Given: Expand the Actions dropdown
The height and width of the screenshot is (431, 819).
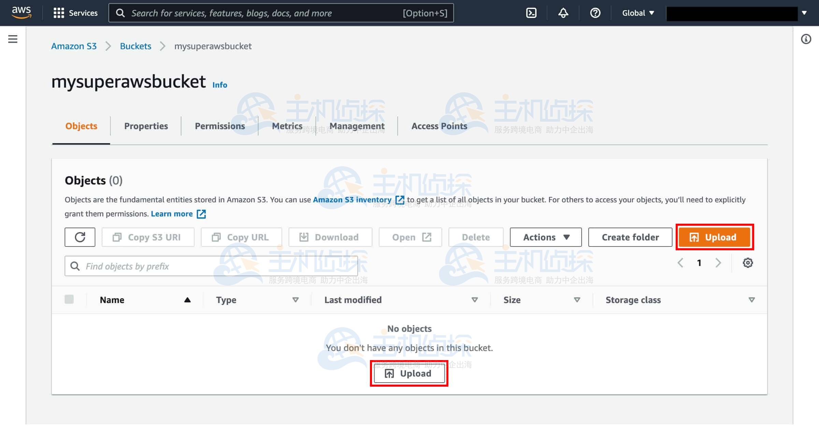Looking at the screenshot, I should (546, 237).
